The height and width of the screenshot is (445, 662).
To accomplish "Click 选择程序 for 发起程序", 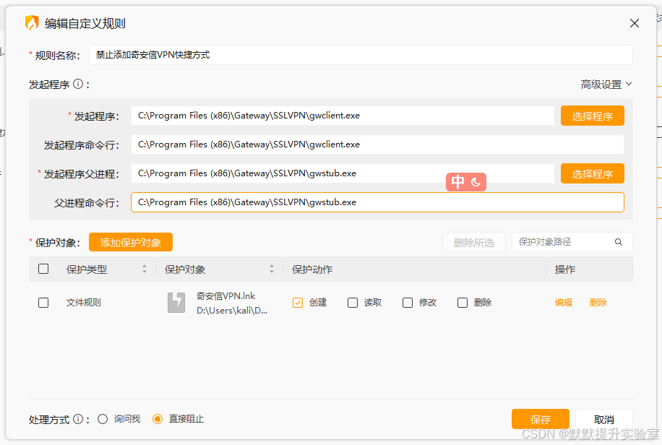I will [x=593, y=116].
